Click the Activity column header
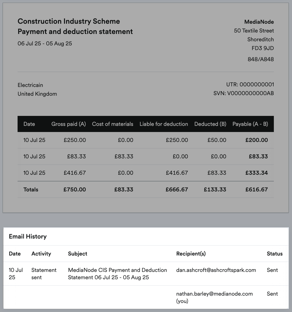This screenshot has width=292, height=312. tap(41, 254)
